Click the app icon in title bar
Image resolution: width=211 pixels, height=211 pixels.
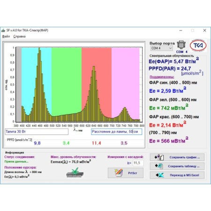coord(3,30)
